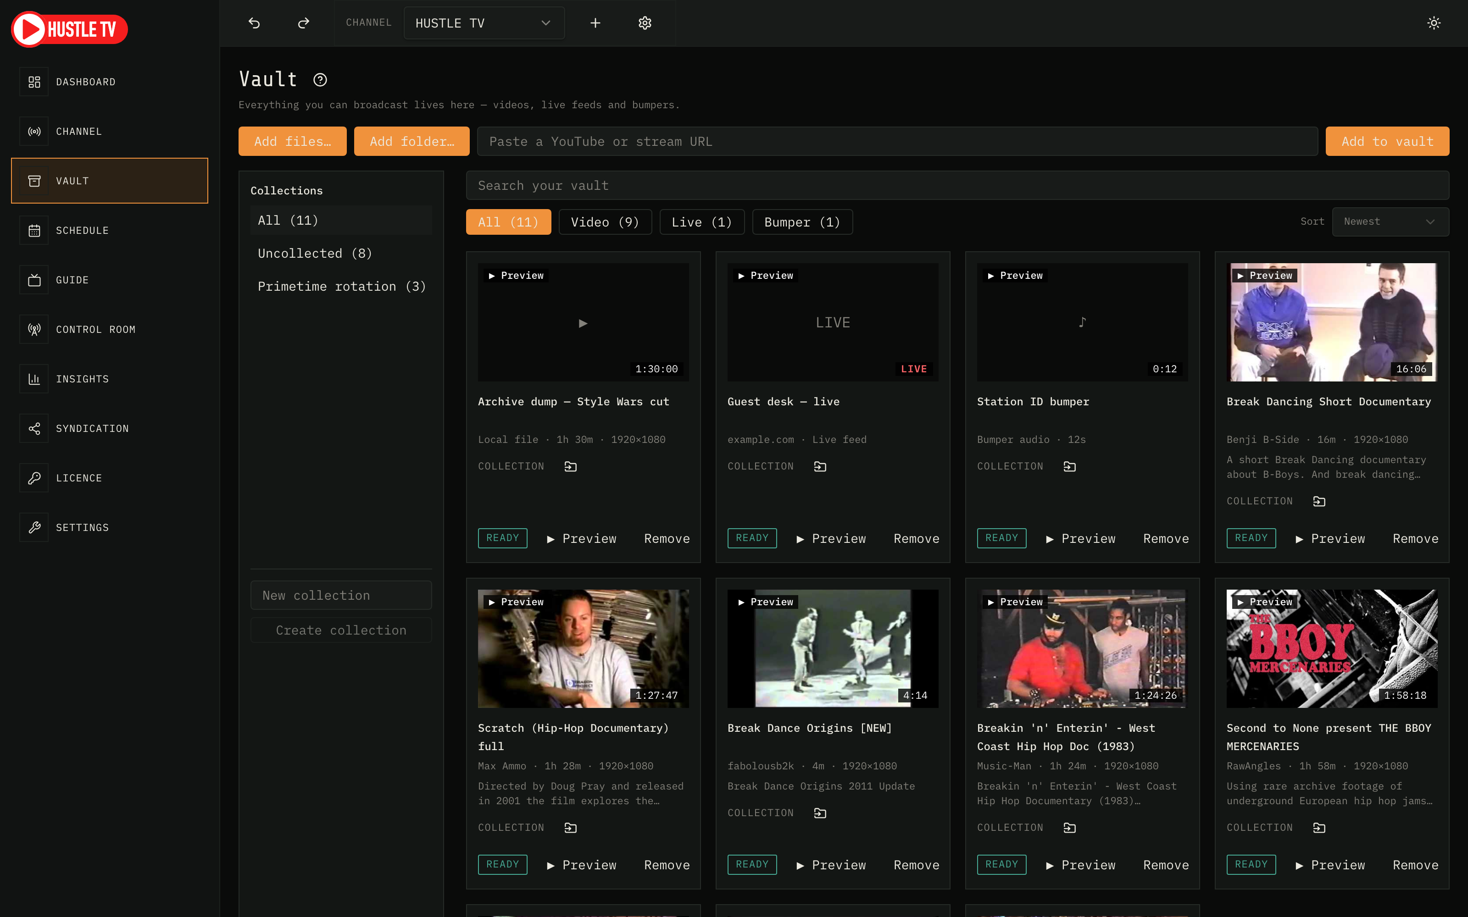Click BBOY MERCENARIES thumbnail image
1468x917 pixels.
click(x=1331, y=648)
